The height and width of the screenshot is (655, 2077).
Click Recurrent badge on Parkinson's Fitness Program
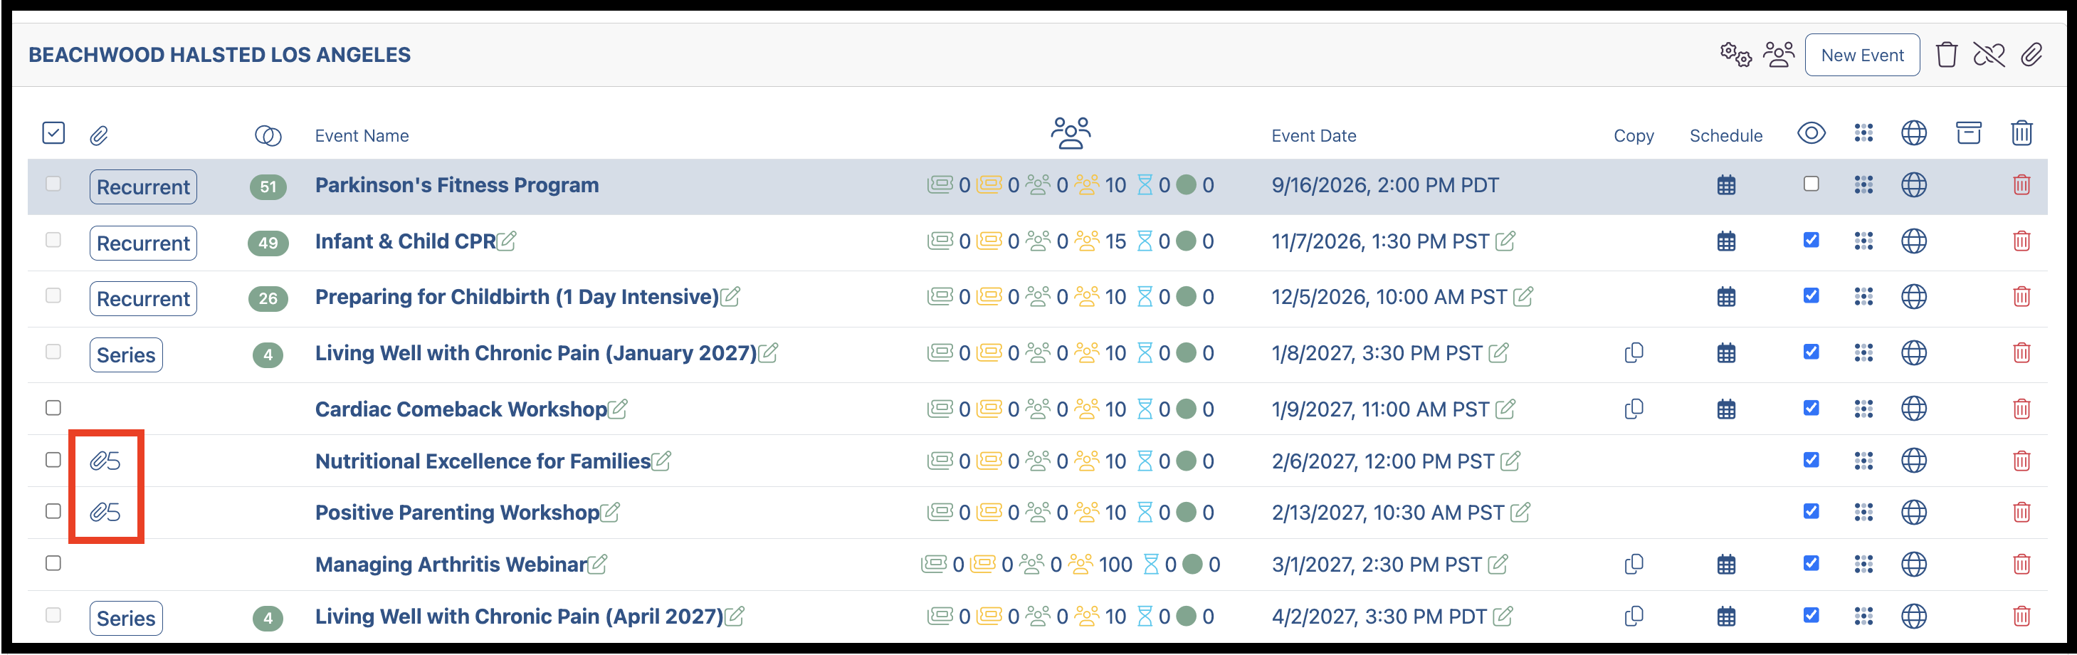(x=144, y=187)
